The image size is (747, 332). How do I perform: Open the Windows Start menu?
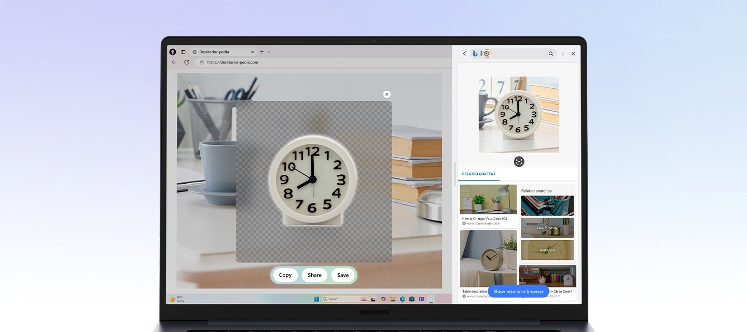point(316,299)
